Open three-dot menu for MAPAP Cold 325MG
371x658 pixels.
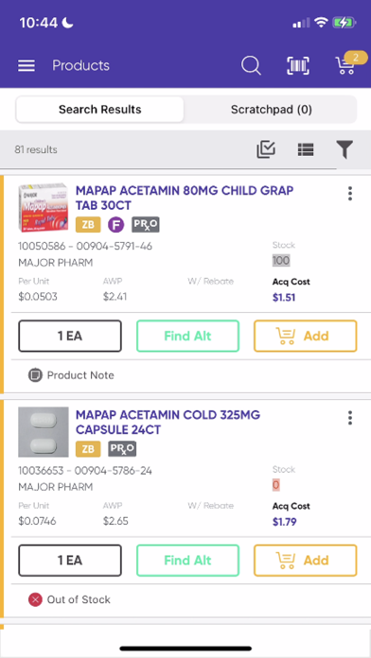click(x=350, y=418)
